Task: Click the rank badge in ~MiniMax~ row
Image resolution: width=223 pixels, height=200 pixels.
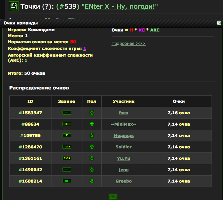Action: 67,124
